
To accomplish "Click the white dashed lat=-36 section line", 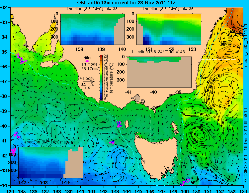I will click(219, 59).
